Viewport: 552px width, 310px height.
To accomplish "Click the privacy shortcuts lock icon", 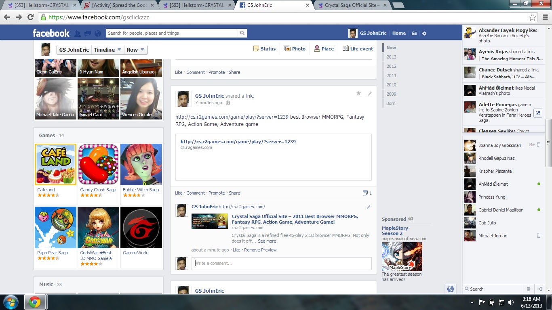I will [x=414, y=34].
